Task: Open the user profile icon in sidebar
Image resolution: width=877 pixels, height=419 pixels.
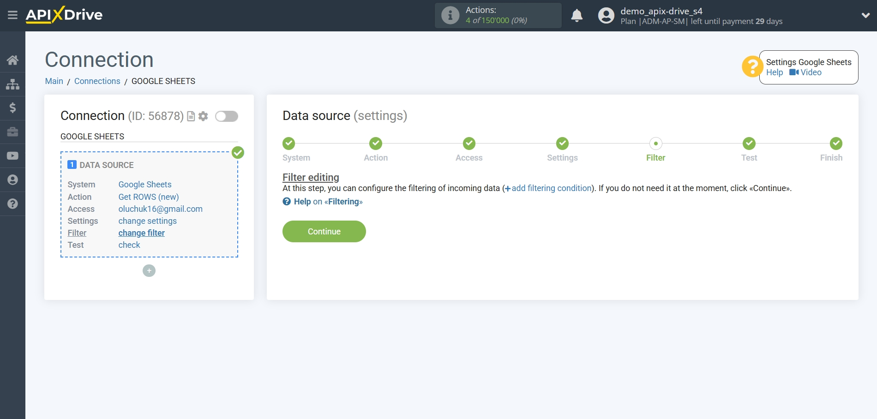Action: pos(12,180)
